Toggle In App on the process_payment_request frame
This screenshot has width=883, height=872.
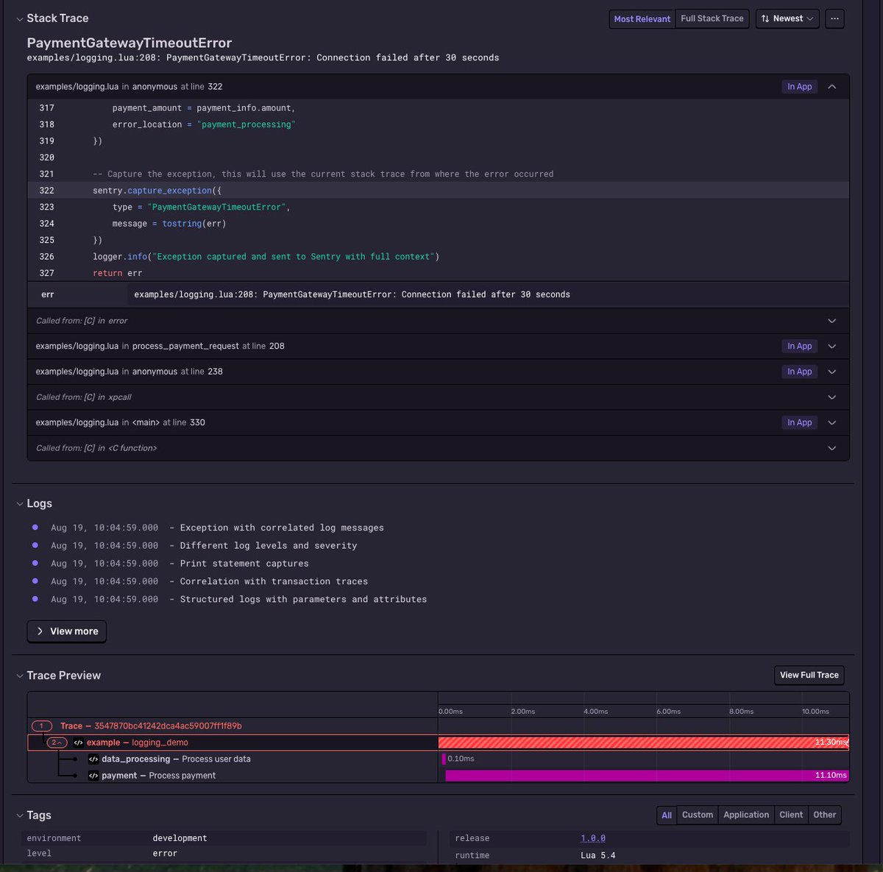pyautogui.click(x=799, y=346)
